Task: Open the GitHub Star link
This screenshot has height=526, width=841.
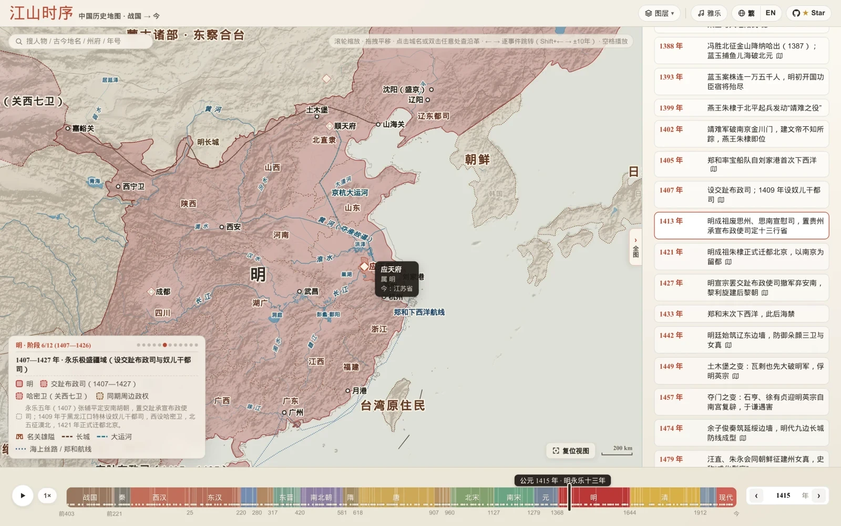Action: 808,13
